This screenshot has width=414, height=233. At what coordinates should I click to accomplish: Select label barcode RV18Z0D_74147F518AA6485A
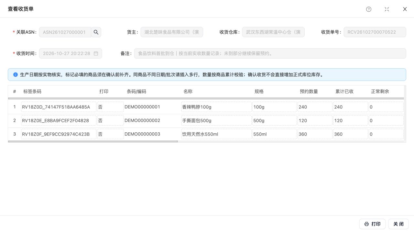pyautogui.click(x=59, y=107)
